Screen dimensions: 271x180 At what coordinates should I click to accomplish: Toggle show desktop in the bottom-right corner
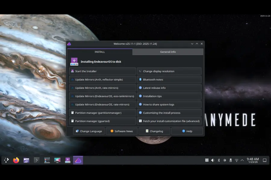(264, 160)
